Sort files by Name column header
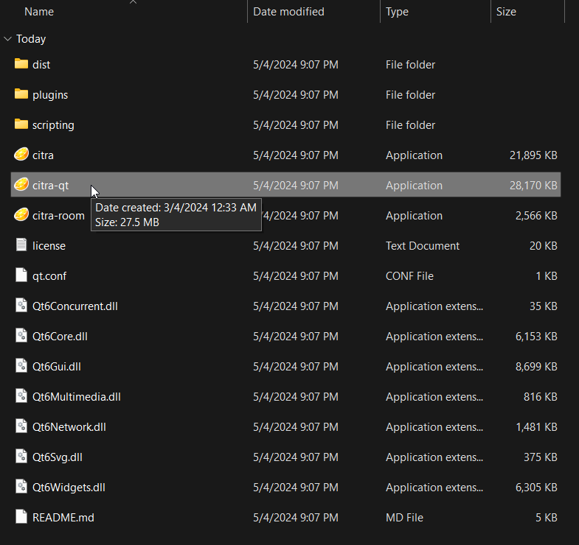Viewport: 579px width, 545px height. click(x=39, y=12)
